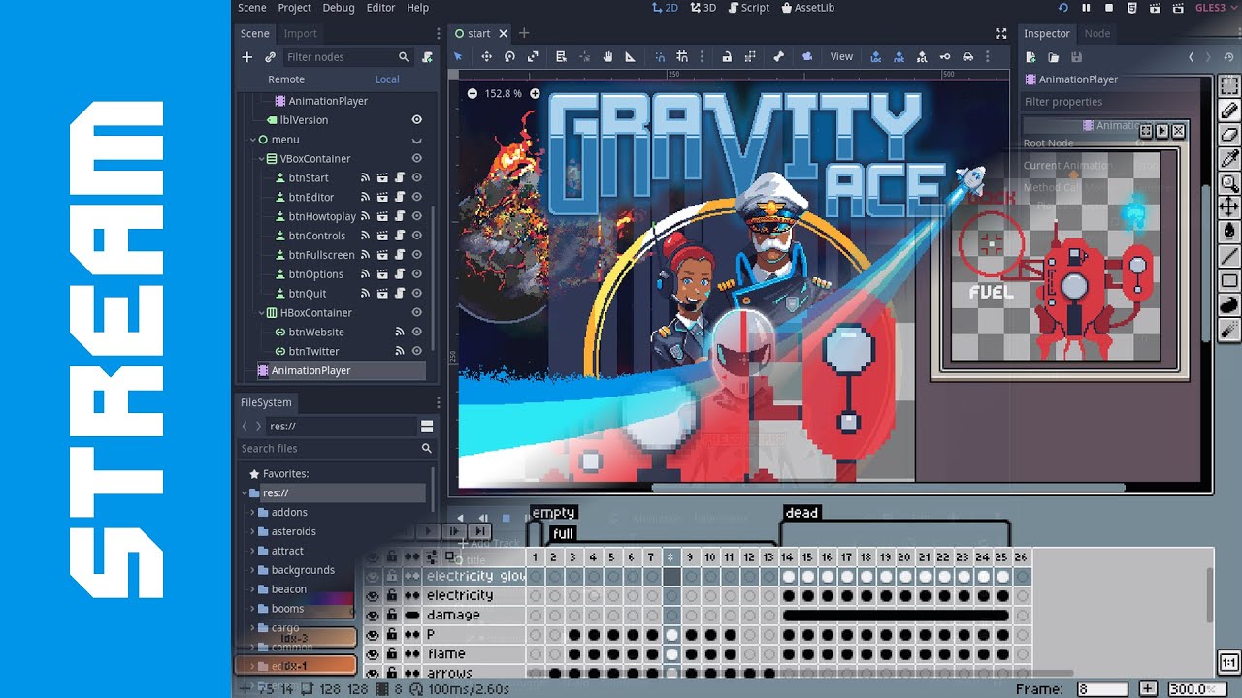Click the Add Child Node plus icon
The image size is (1242, 698).
[x=247, y=57]
